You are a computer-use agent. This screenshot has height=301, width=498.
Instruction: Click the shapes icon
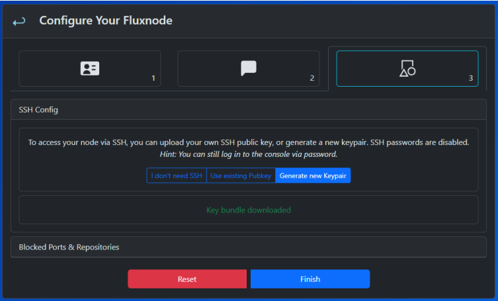407,68
